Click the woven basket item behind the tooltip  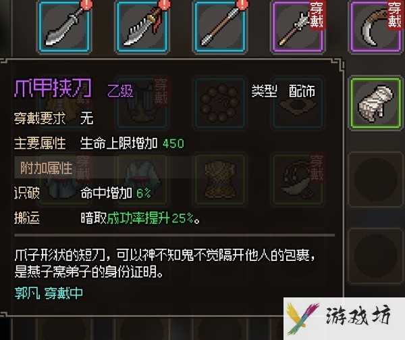coord(220,179)
